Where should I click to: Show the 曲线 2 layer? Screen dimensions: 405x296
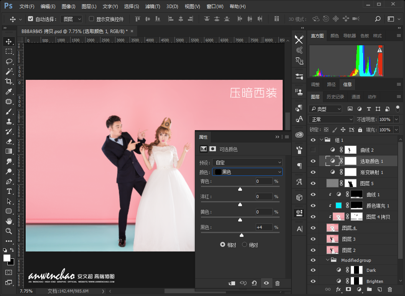pos(313,150)
